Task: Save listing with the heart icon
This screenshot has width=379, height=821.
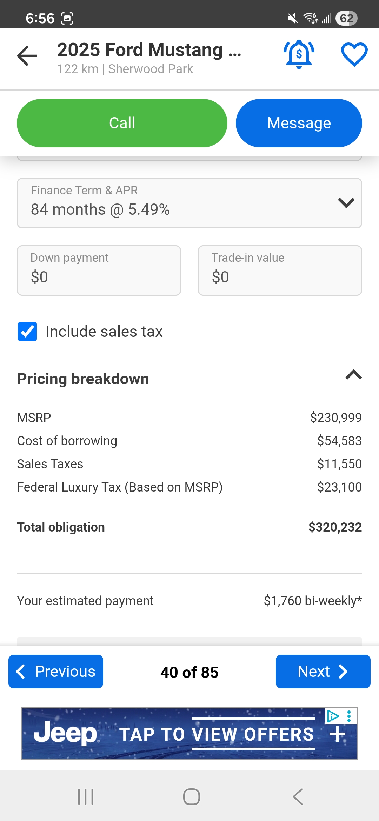Action: tap(354, 54)
